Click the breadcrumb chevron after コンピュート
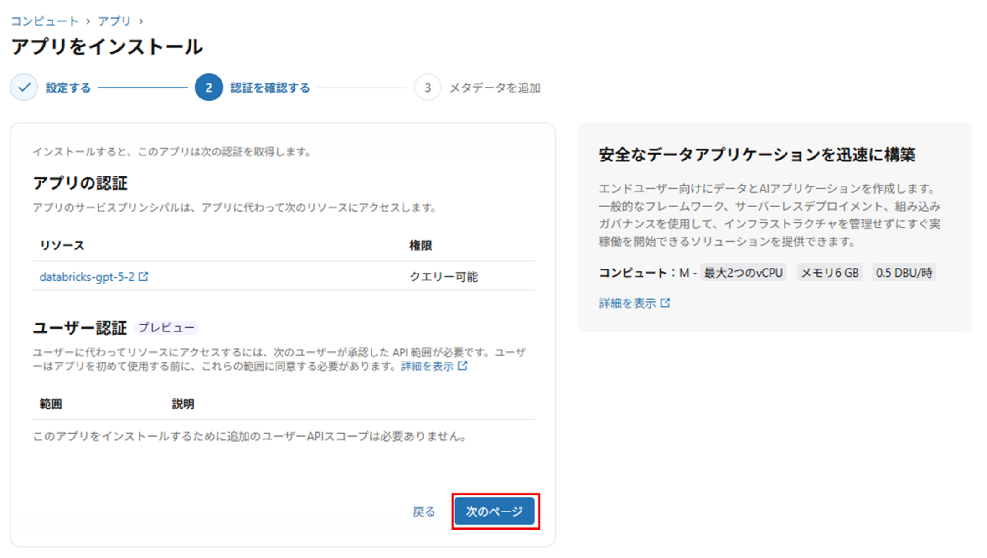 [x=88, y=21]
